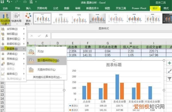
Task: Click cell with value 220.71
Action: 154,51
